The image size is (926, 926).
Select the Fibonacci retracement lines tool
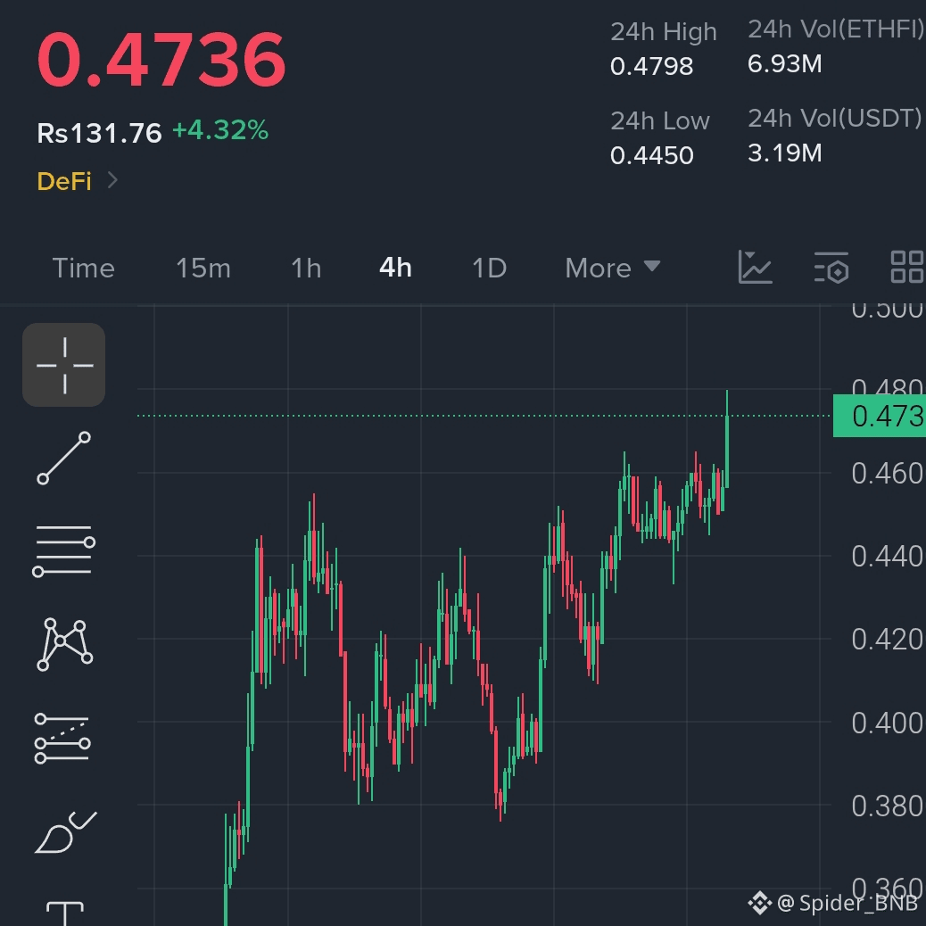coord(62,738)
